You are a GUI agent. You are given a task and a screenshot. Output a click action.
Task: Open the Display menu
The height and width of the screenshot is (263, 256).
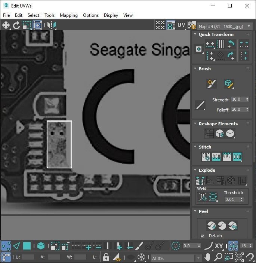pyautogui.click(x=111, y=15)
